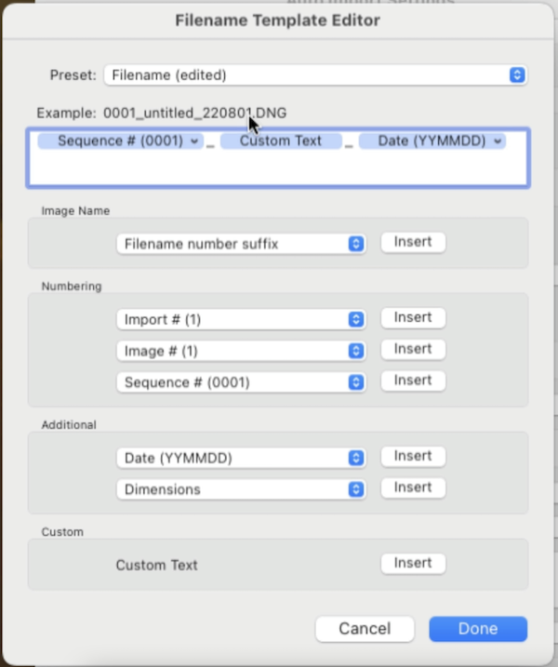Open the Preset dropdown
This screenshot has width=558, height=667.
click(x=314, y=75)
